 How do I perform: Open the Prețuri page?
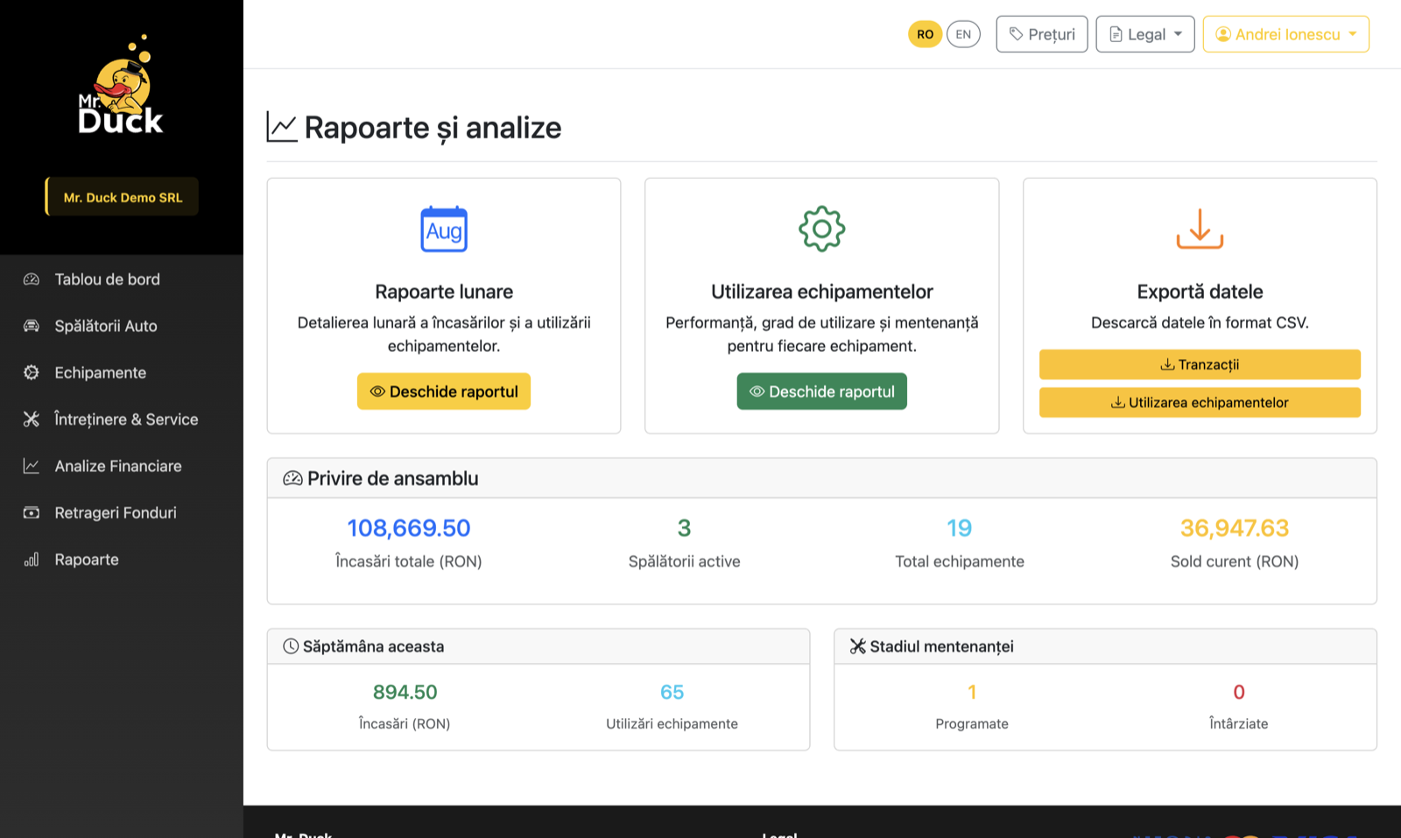(1042, 34)
